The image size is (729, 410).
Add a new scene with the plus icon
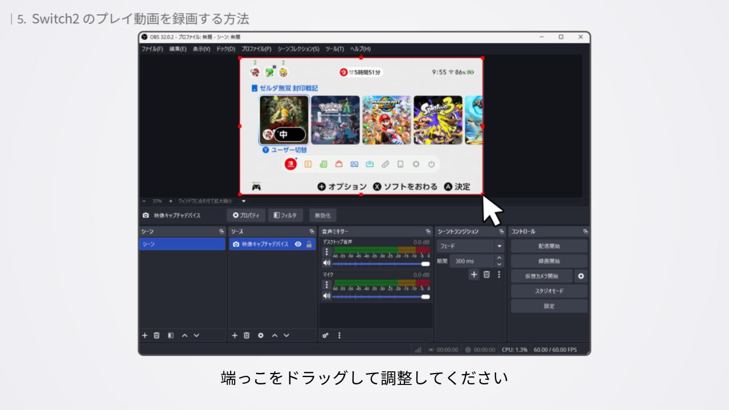[145, 335]
